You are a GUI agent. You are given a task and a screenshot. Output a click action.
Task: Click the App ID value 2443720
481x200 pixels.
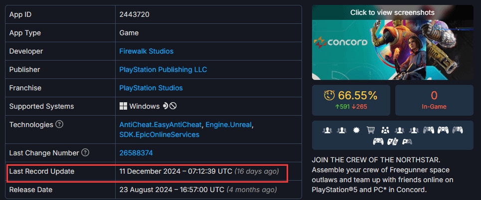[x=135, y=14]
